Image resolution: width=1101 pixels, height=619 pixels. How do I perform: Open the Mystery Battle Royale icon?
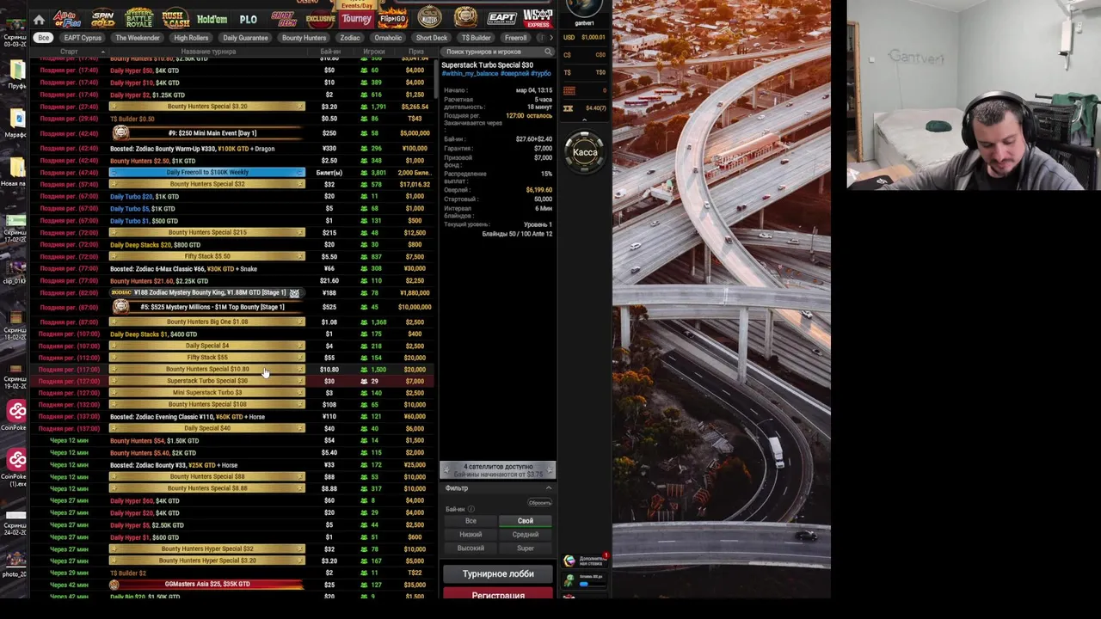click(x=138, y=18)
